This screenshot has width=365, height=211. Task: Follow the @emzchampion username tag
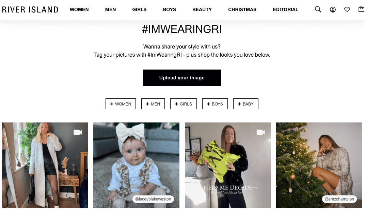pos(339,199)
